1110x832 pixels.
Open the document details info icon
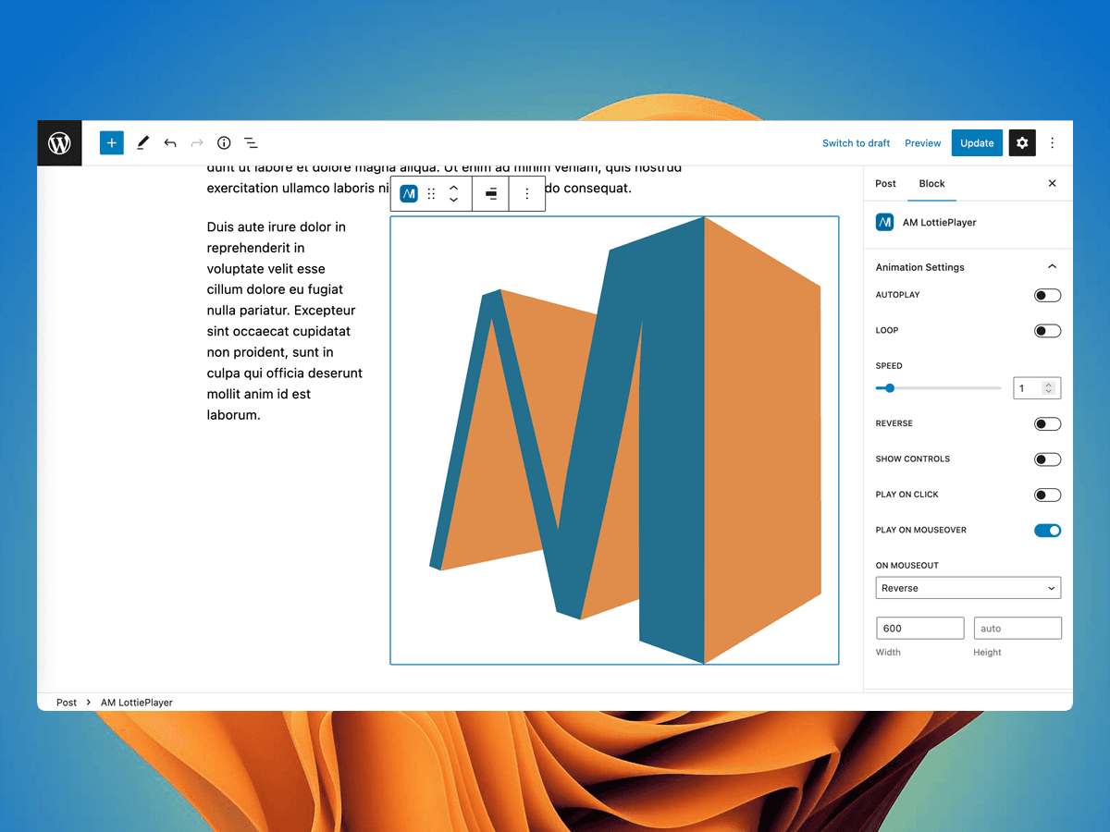(x=224, y=143)
